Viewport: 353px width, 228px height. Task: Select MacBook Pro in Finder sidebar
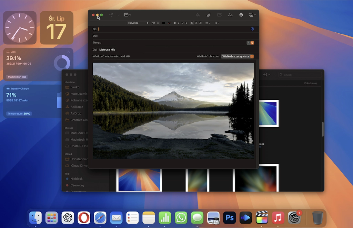(x=76, y=133)
